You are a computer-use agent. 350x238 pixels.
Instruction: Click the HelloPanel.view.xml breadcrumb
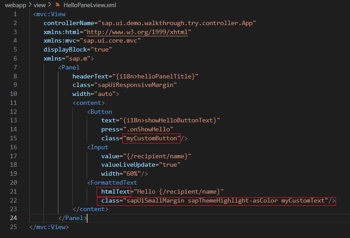click(x=90, y=5)
